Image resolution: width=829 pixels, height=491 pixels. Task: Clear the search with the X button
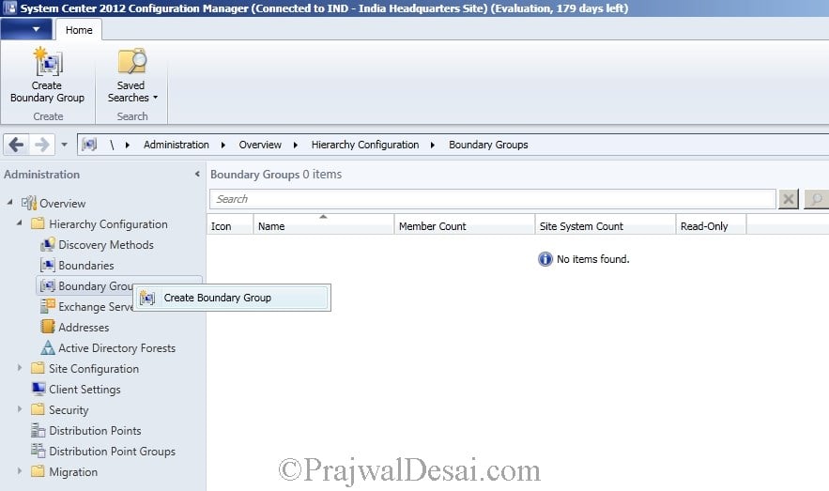pyautogui.click(x=788, y=199)
